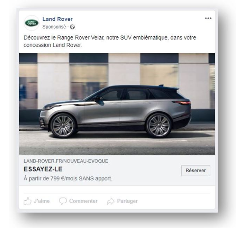
Task: Open the three-dot post options menu
Action: 208,19
